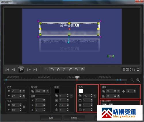The width and height of the screenshot is (144, 122).
Task: Open the white border color swatch
Action: click(81, 91)
